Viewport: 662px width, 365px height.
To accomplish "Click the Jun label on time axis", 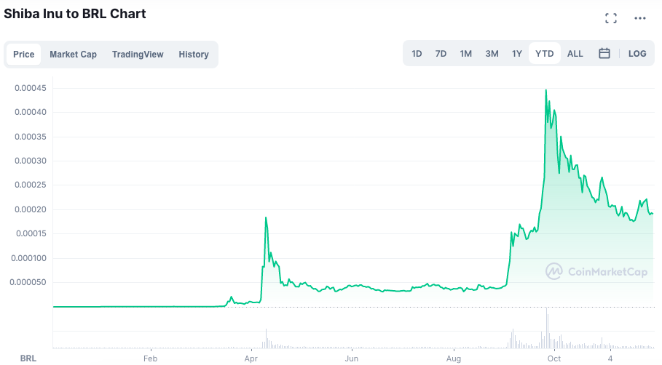I will pyautogui.click(x=351, y=358).
